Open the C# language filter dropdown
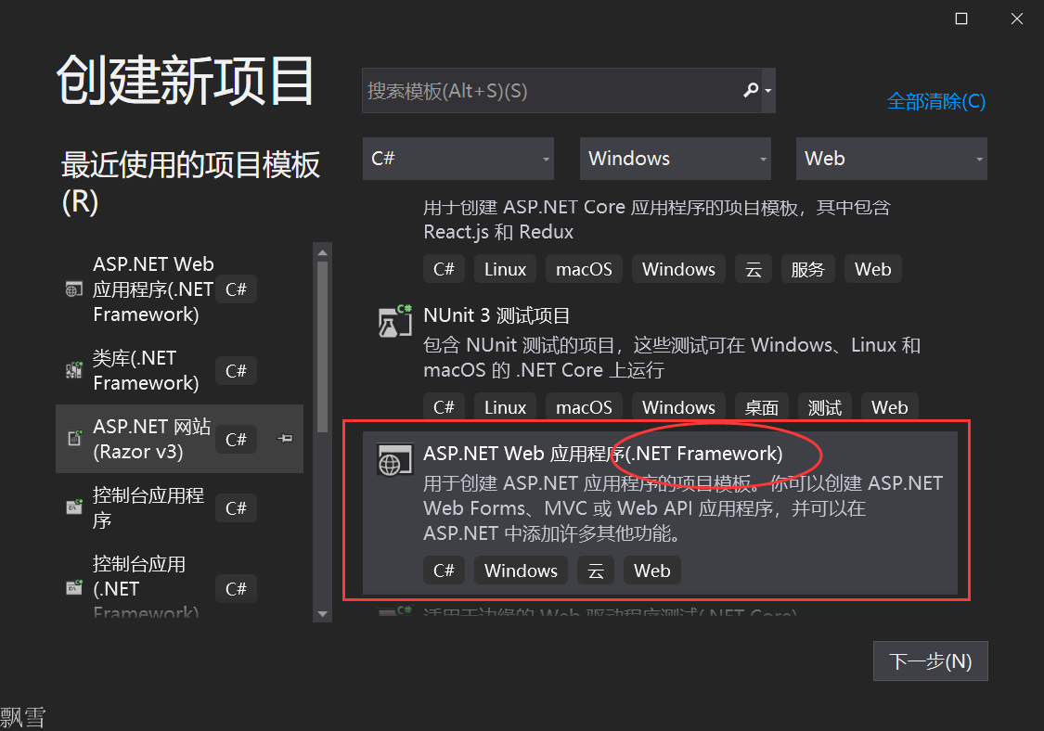The height and width of the screenshot is (731, 1044). tap(458, 159)
